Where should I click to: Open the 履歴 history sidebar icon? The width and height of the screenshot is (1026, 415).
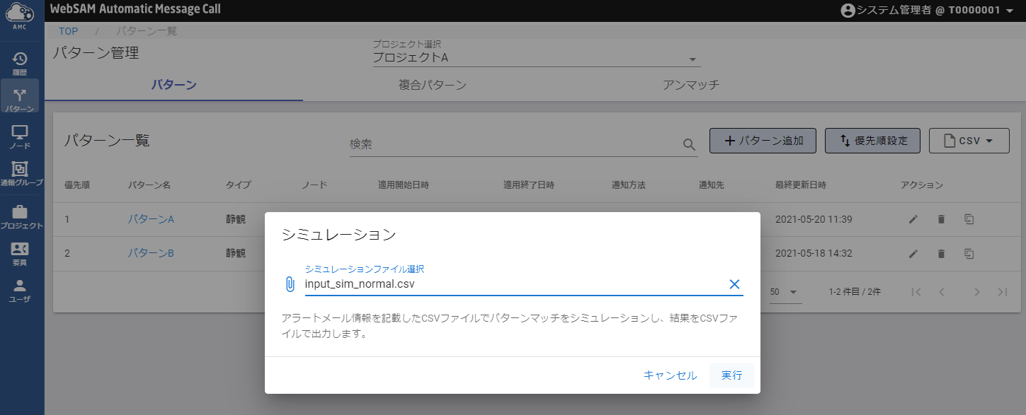[20, 63]
